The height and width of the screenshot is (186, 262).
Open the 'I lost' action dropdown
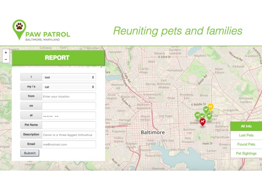point(69,77)
